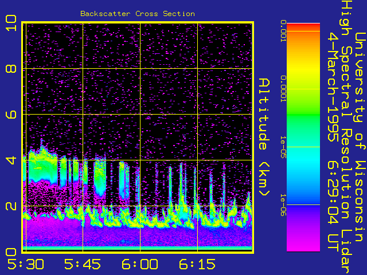The width and height of the screenshot is (367, 275).
Task: Click the colorbar label '0.0001'
Action: 283,89
